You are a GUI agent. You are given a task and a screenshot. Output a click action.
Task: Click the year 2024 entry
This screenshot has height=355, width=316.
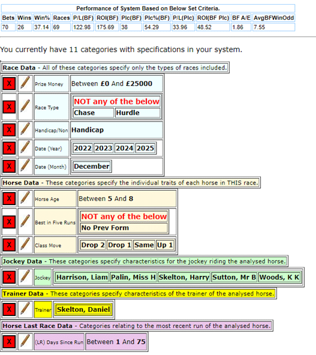pyautogui.click(x=125, y=148)
